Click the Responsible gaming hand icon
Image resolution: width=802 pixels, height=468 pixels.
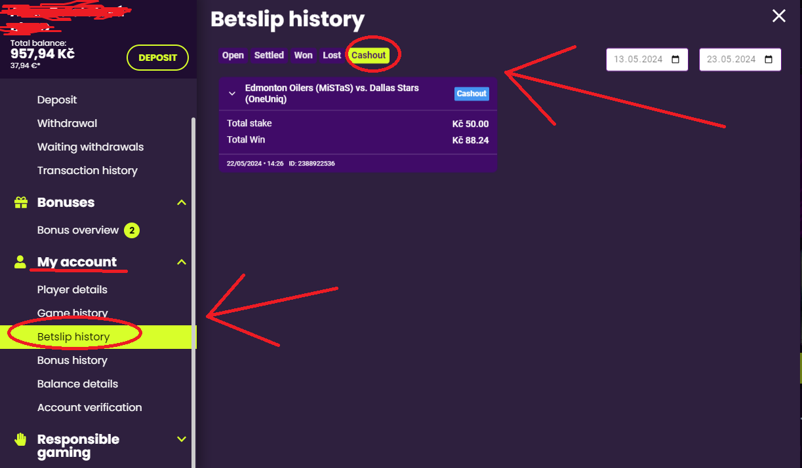pos(20,439)
